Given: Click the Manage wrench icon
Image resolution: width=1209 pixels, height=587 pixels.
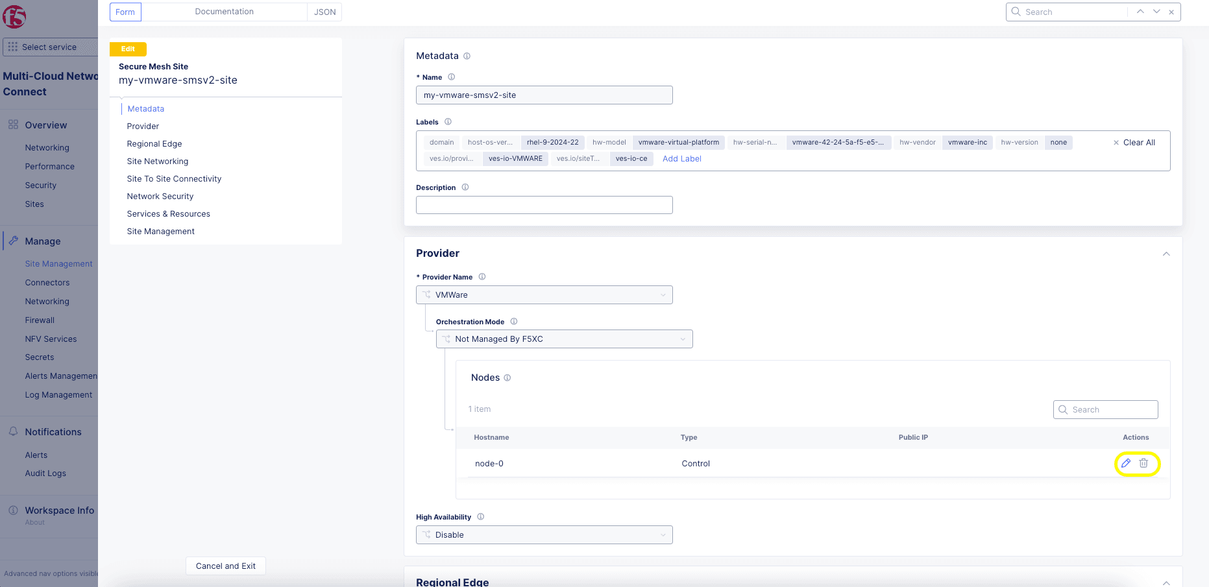Looking at the screenshot, I should pyautogui.click(x=13, y=241).
